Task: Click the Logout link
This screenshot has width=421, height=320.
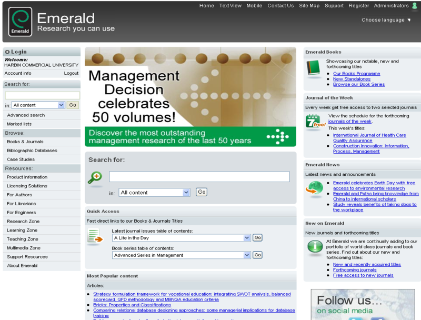Action: click(x=71, y=73)
